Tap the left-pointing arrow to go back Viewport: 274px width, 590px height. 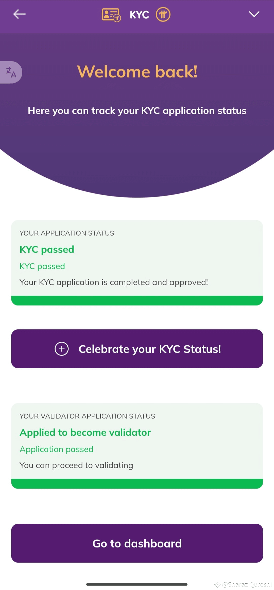[19, 14]
